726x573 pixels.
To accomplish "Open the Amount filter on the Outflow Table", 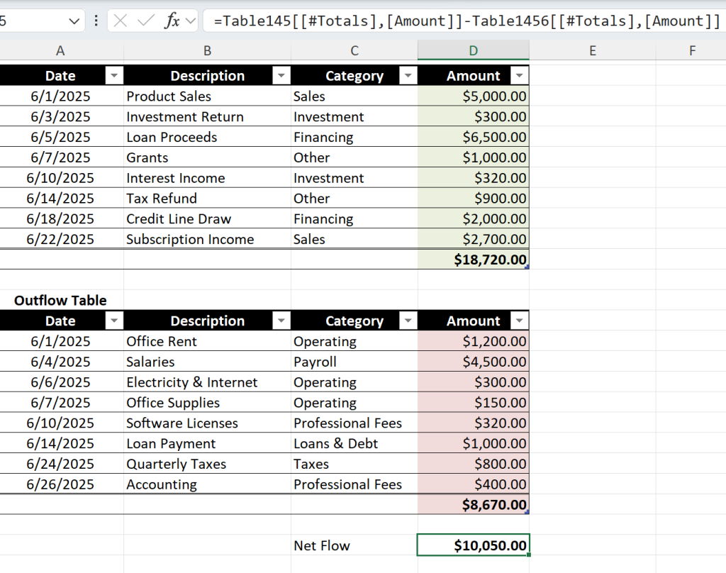I will 520,321.
